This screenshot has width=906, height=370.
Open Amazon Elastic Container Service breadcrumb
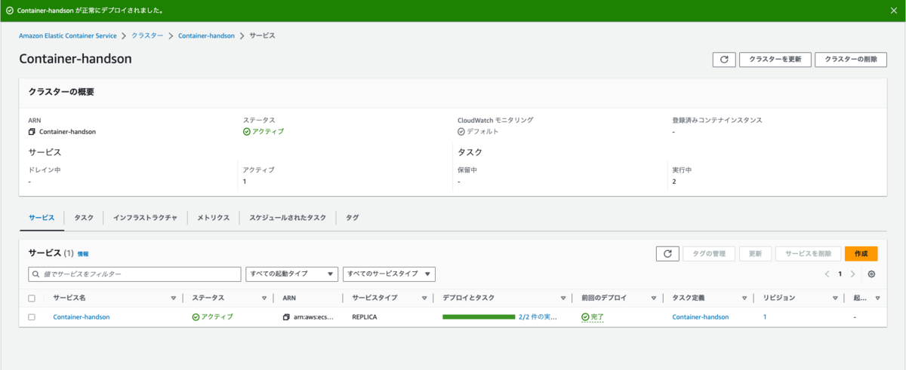68,35
